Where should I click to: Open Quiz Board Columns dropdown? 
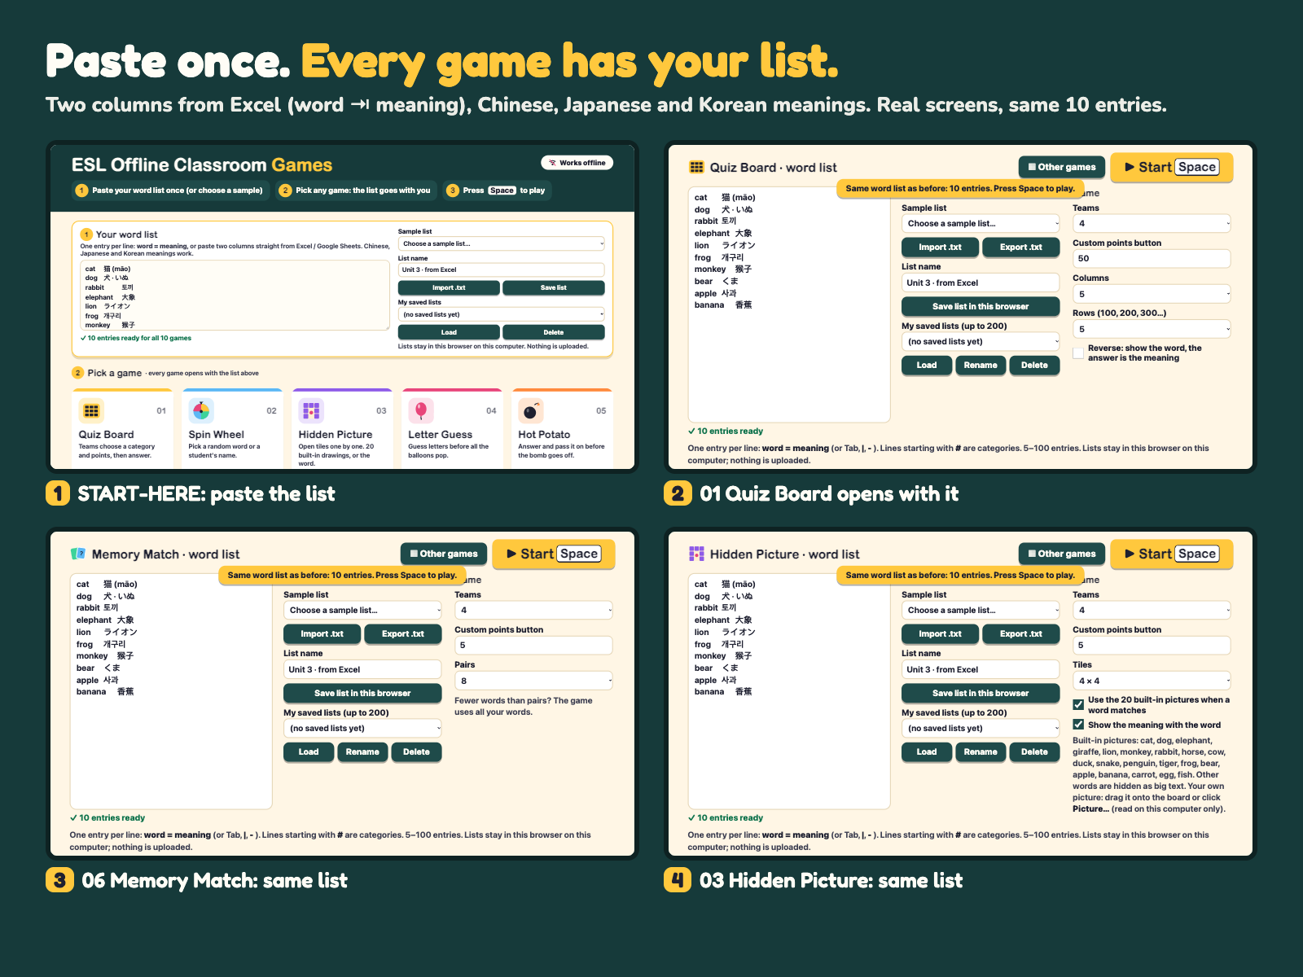click(1152, 294)
